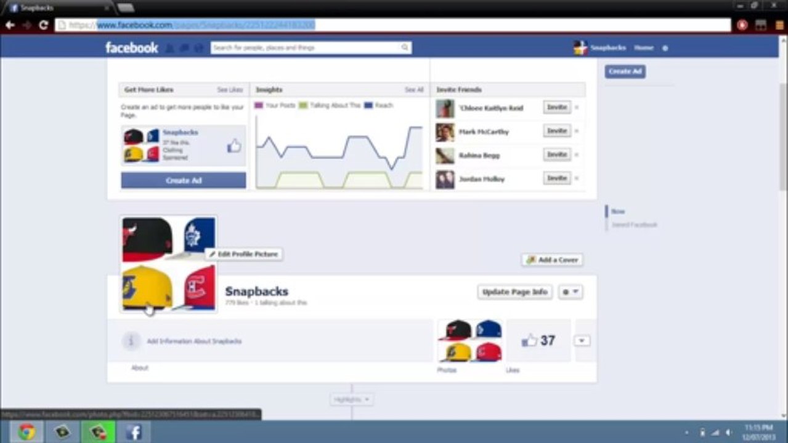Click the Snapbacks profile picture of four caps
This screenshot has height=443, width=788.
(168, 264)
